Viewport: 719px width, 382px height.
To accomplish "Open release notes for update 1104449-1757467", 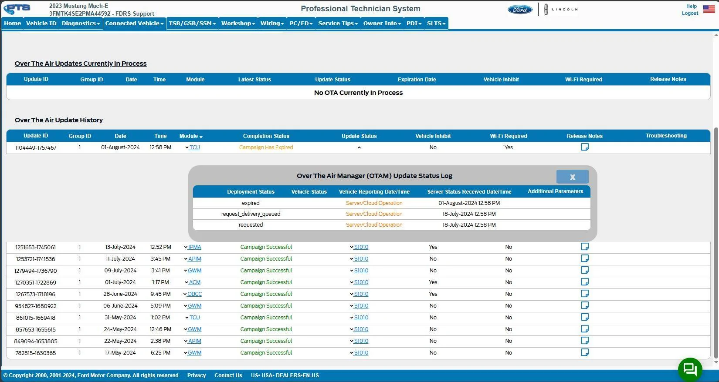I will tap(585, 147).
